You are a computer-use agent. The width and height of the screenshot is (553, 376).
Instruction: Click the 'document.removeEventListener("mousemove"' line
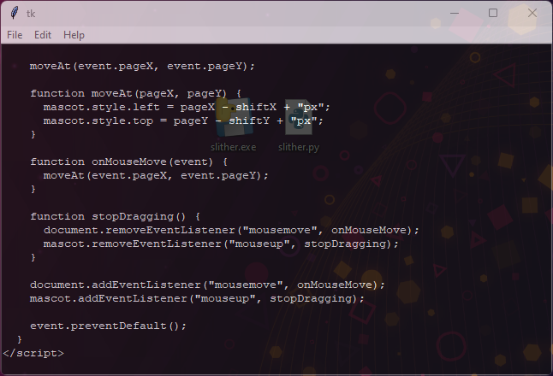(x=231, y=230)
